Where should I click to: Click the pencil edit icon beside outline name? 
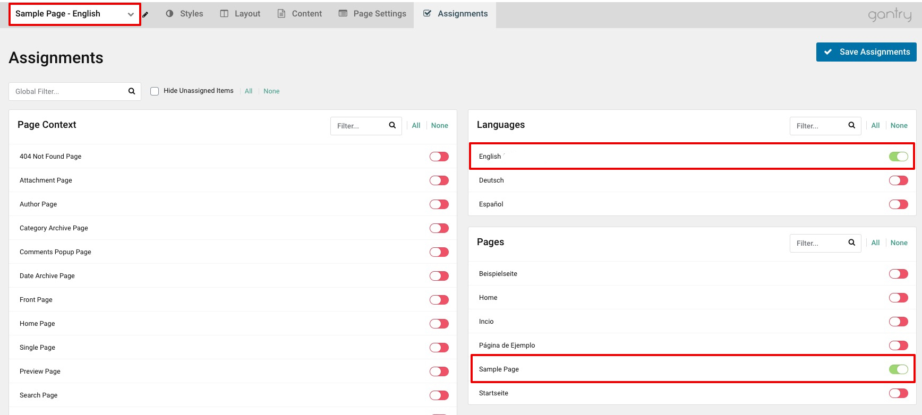[146, 14]
